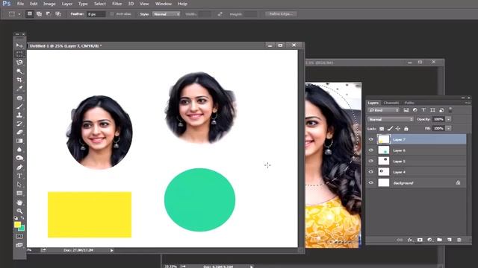Change screen mode at toolbox bottom
The image size is (478, 268).
(x=19, y=245)
